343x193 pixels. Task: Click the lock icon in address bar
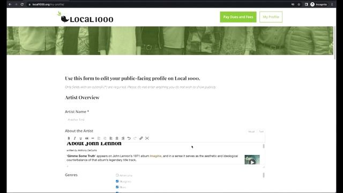tap(29, 4)
